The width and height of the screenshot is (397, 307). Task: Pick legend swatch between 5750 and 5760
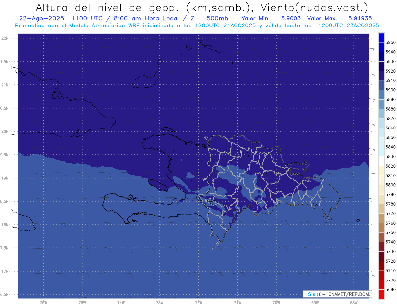[381, 228]
